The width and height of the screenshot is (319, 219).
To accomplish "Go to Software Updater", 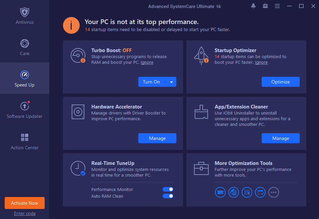I will coord(25,109).
